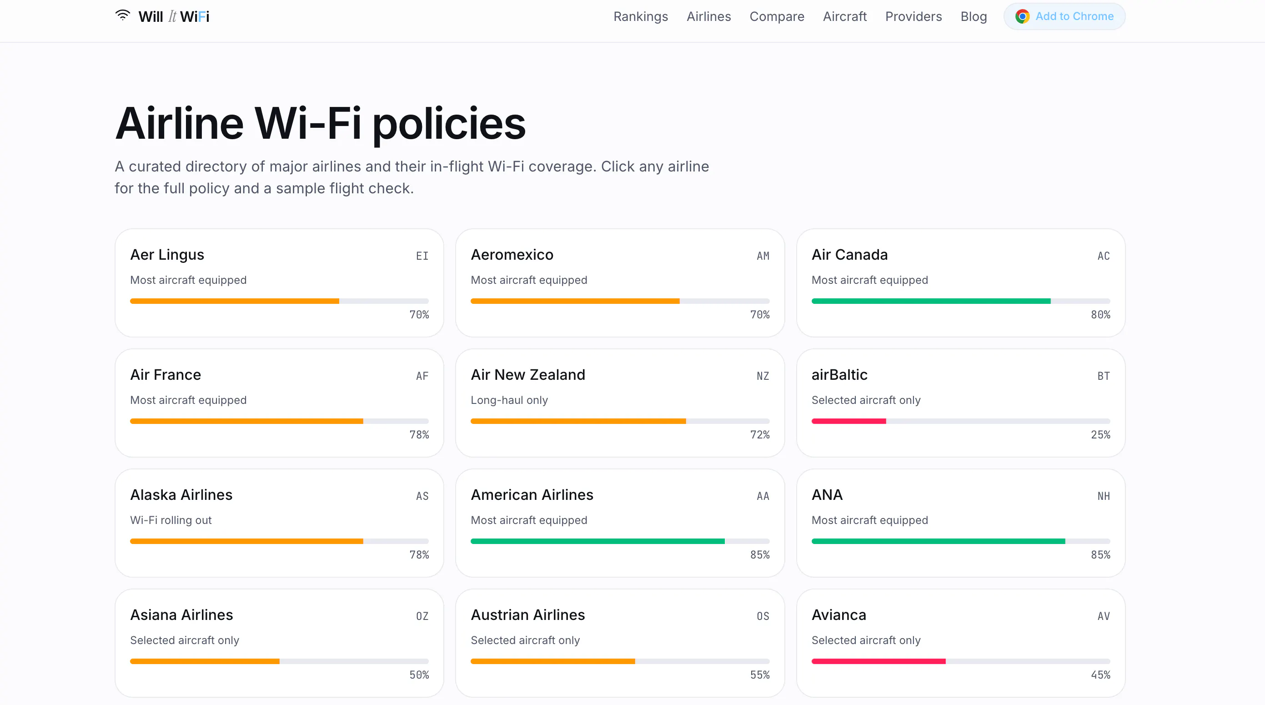Click the 85% value for ANA
Screen dimensions: 1265x705
pos(1100,555)
